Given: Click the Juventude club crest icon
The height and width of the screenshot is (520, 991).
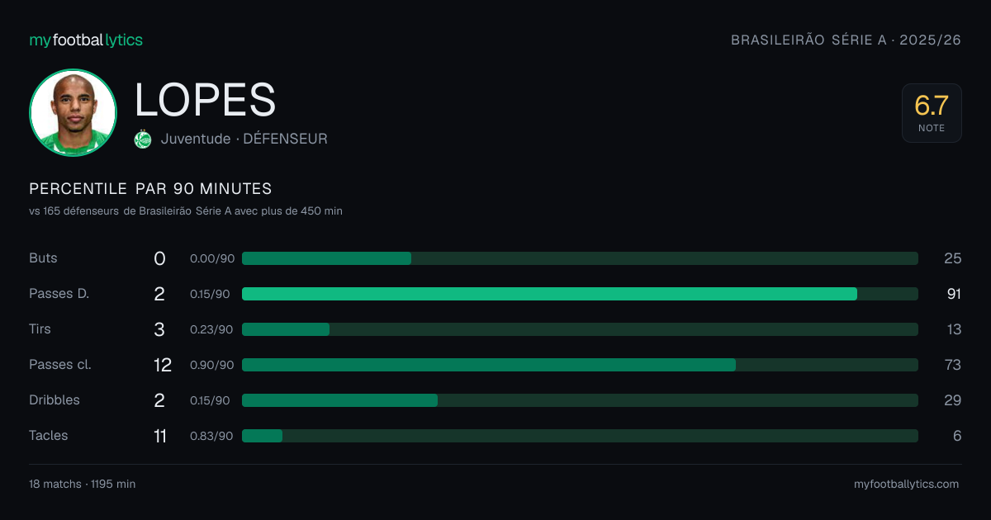Looking at the screenshot, I should (x=143, y=139).
